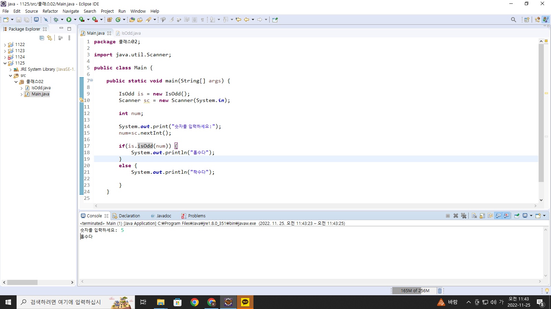This screenshot has width=551, height=309.
Task: Collapse the 1125 project node
Action: click(5, 63)
